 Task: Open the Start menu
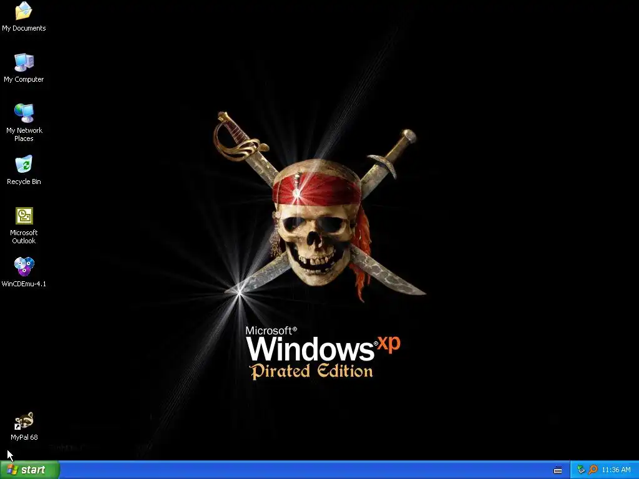pyautogui.click(x=30, y=470)
